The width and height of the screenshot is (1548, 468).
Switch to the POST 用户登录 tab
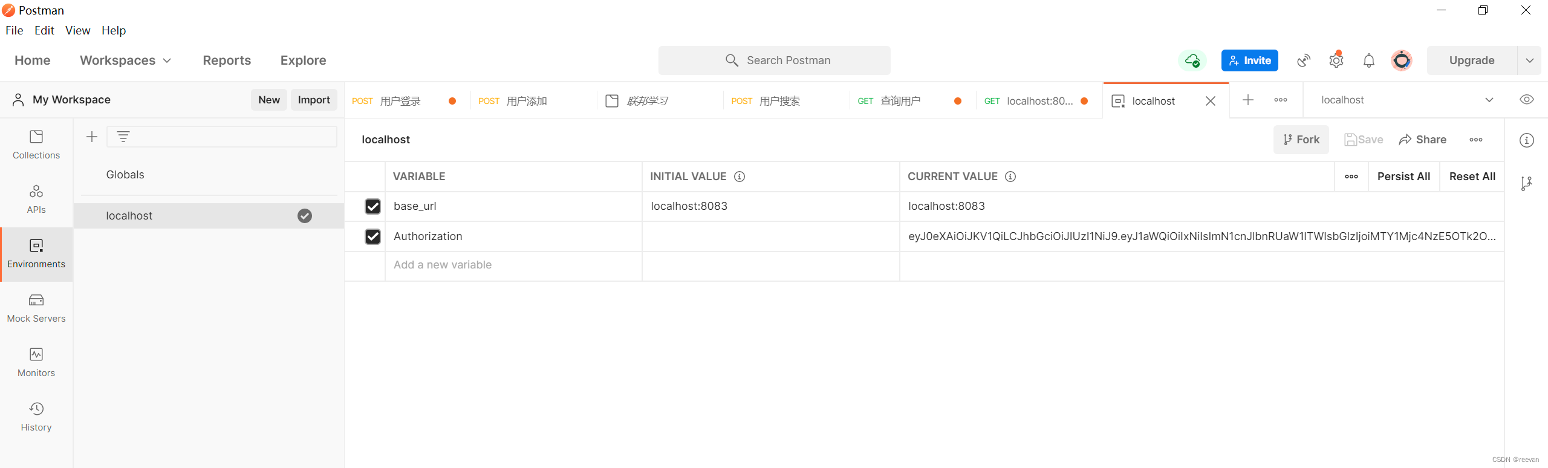pos(408,101)
